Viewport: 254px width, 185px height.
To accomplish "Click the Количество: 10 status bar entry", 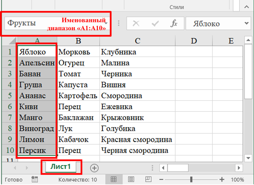I will pos(78,180).
